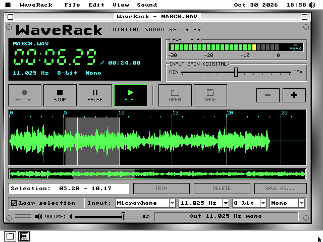Open the Input source Microphone dropdown
Screen dimensions: 323x242
coord(145,203)
